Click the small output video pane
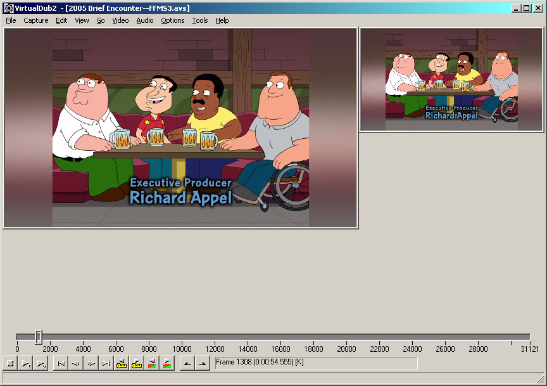 (x=451, y=80)
